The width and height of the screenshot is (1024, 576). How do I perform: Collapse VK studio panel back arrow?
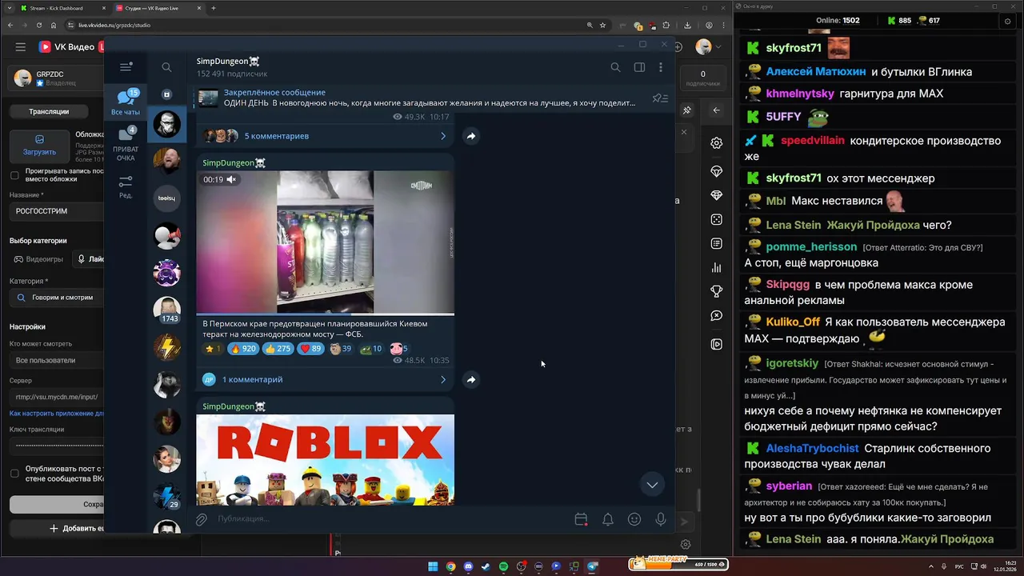click(x=716, y=110)
